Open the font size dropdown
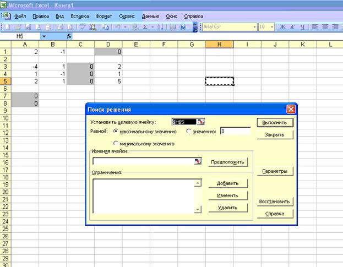This screenshot has height=267, width=343. coord(271,26)
